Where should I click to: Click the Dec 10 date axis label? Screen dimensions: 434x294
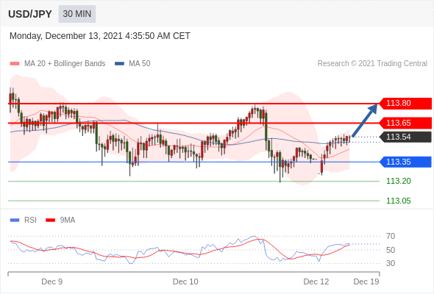click(185, 282)
